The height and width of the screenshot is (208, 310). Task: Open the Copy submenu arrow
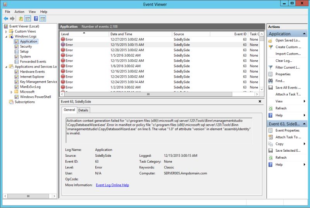click(x=304, y=144)
